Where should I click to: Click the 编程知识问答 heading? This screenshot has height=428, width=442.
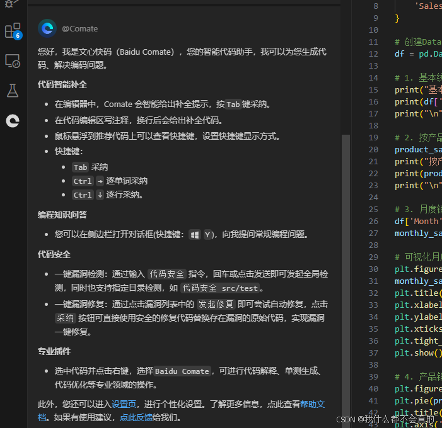(62, 215)
